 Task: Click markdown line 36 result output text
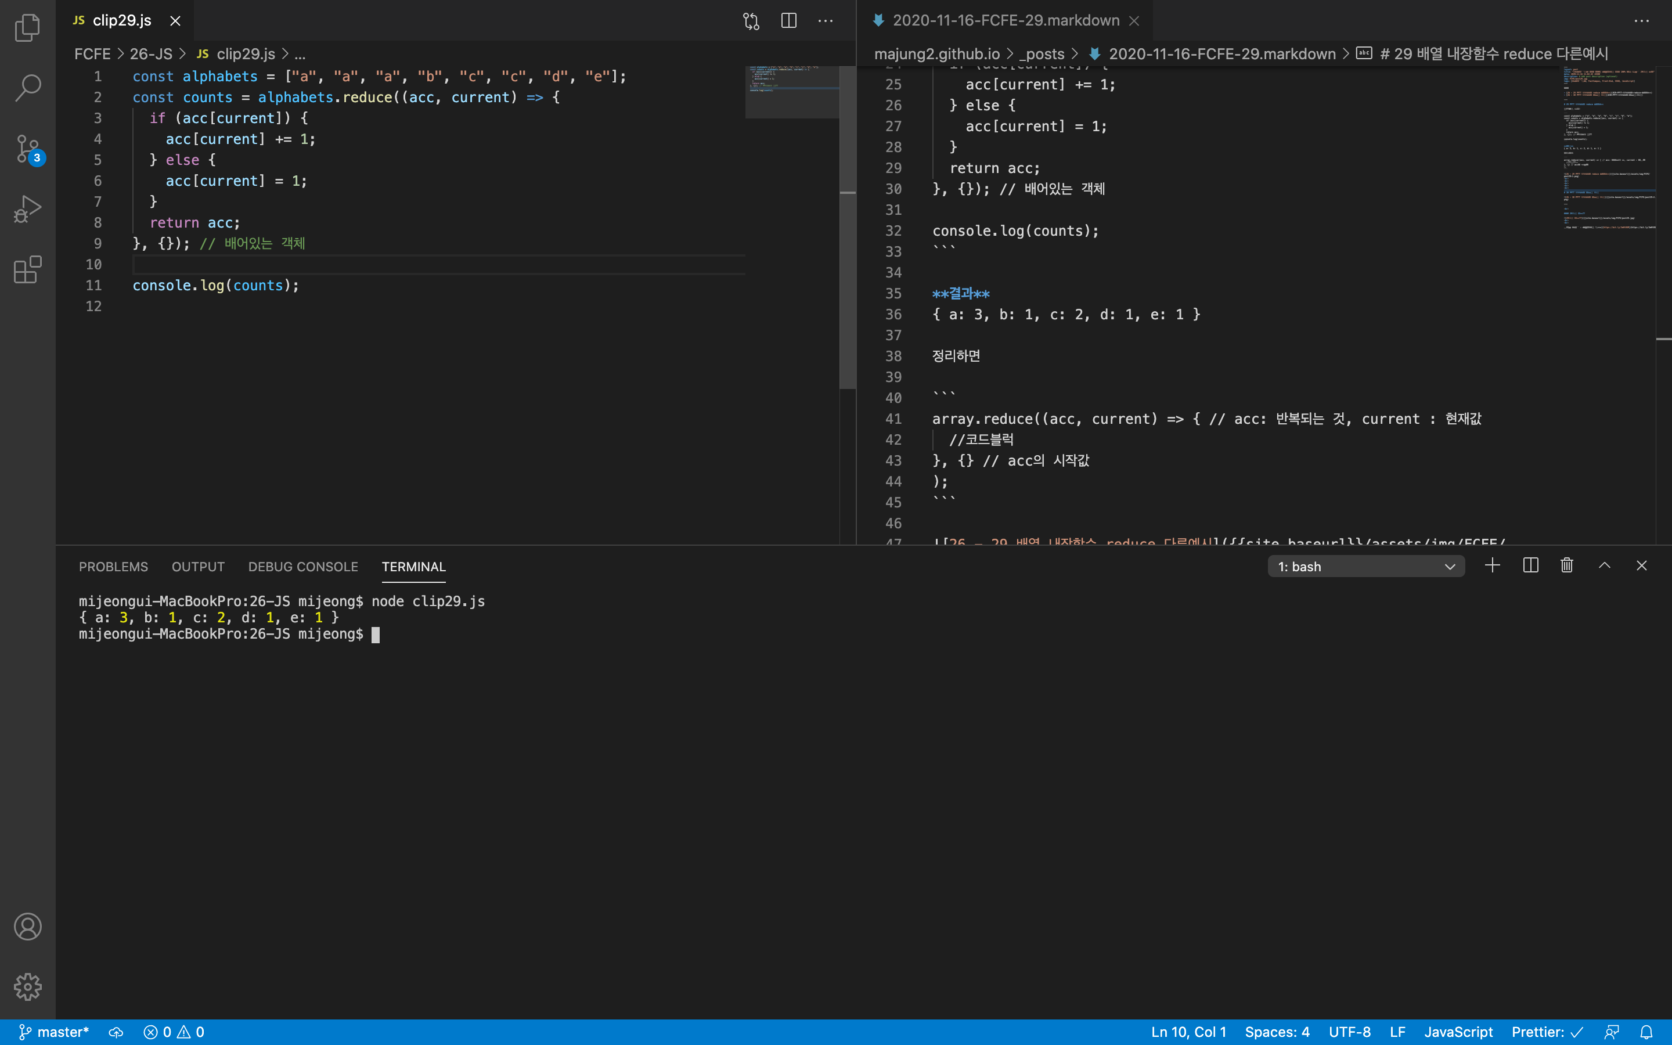(x=1066, y=315)
